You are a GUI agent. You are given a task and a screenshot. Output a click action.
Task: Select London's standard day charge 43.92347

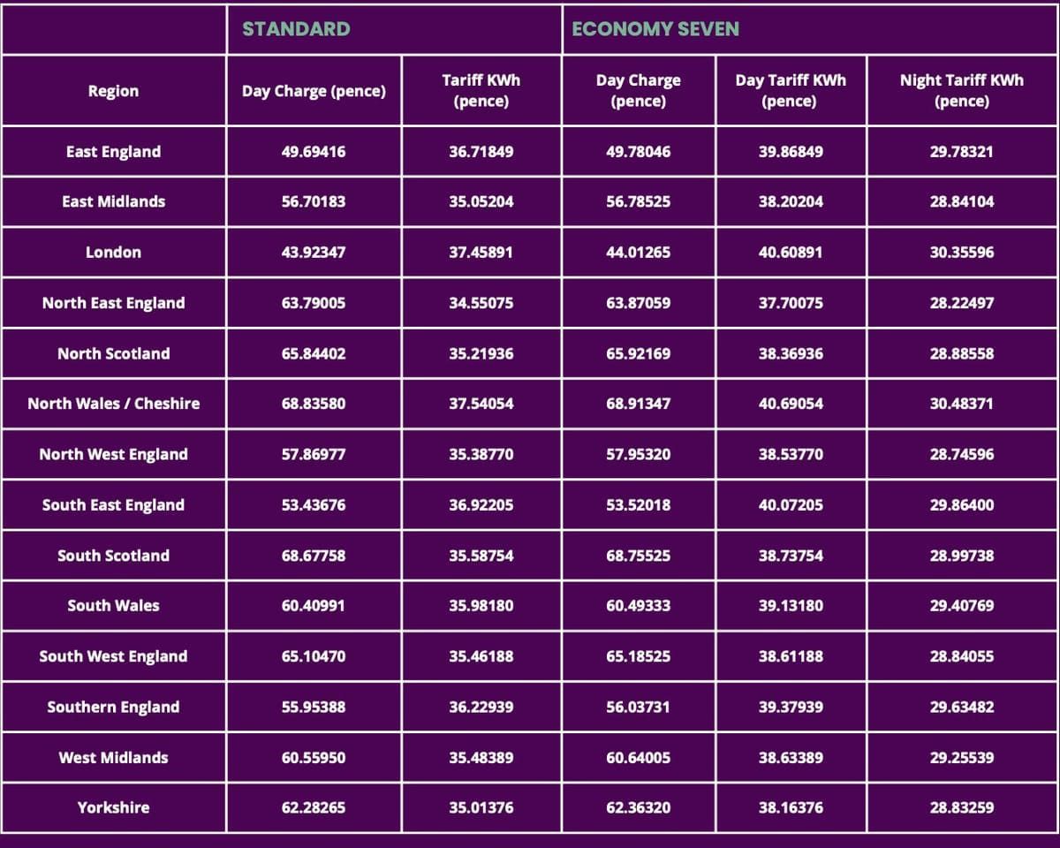314,253
